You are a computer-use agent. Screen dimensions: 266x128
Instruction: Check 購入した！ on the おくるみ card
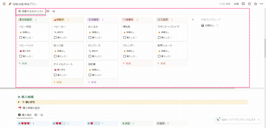click(90, 38)
